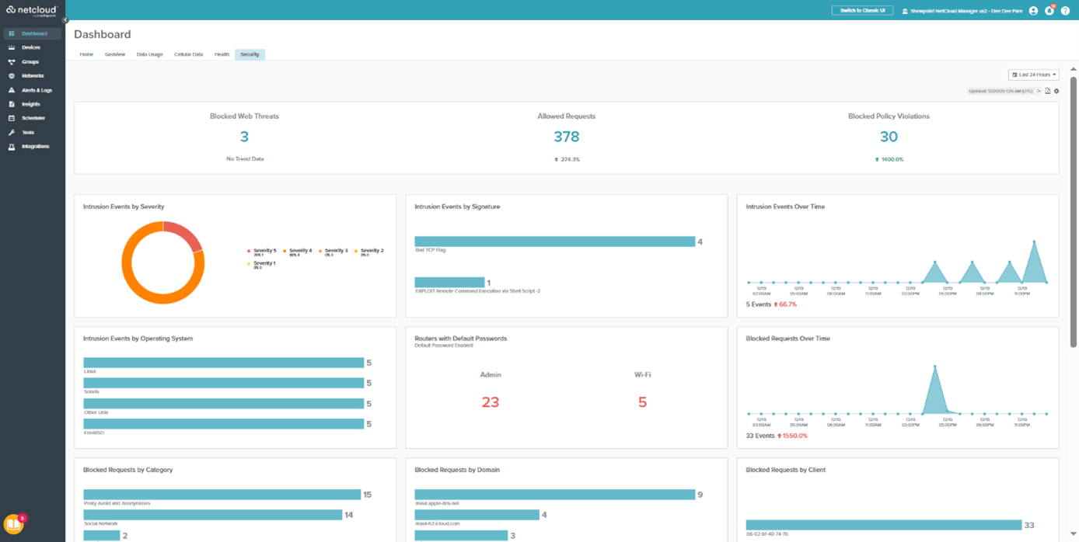The image size is (1079, 542).
Task: Switch to the Home tab
Action: 86,54
